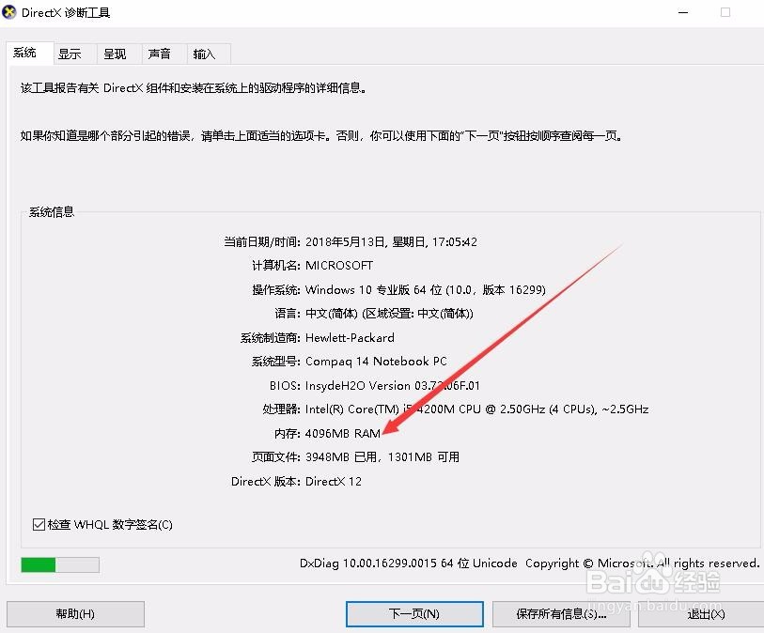Screen dimensions: 764x633
Task: Open the 输入 tab
Action: pos(206,54)
